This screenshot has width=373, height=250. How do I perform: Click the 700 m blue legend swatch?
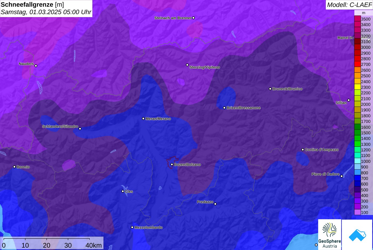tap(357, 178)
